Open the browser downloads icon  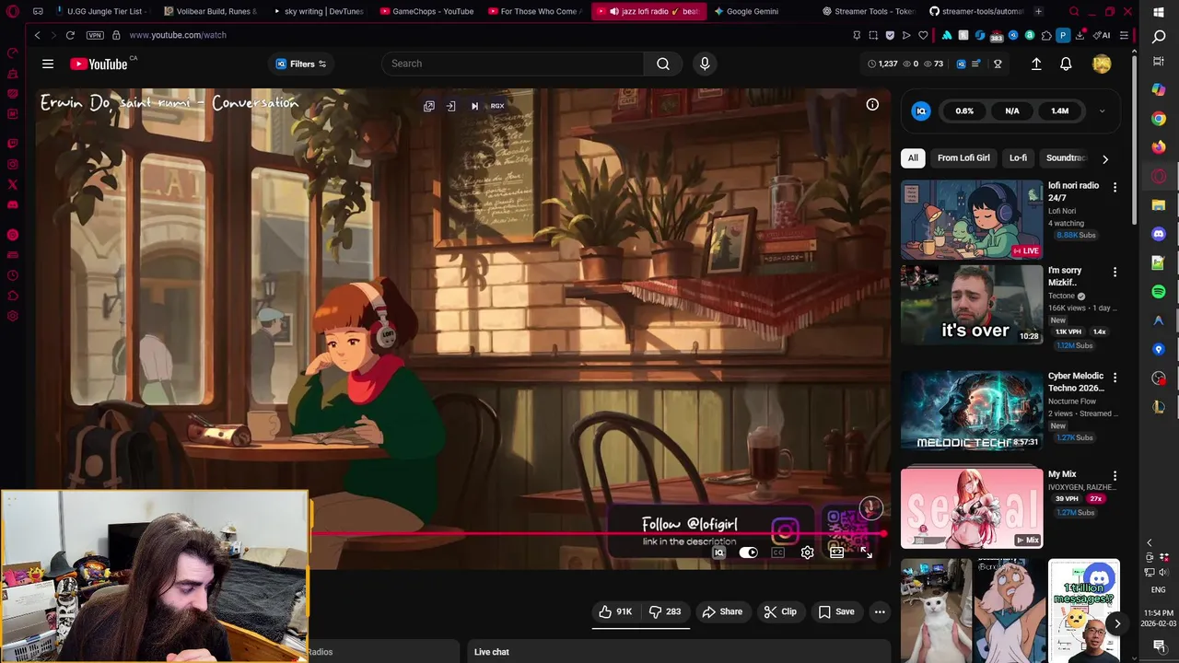(1080, 35)
